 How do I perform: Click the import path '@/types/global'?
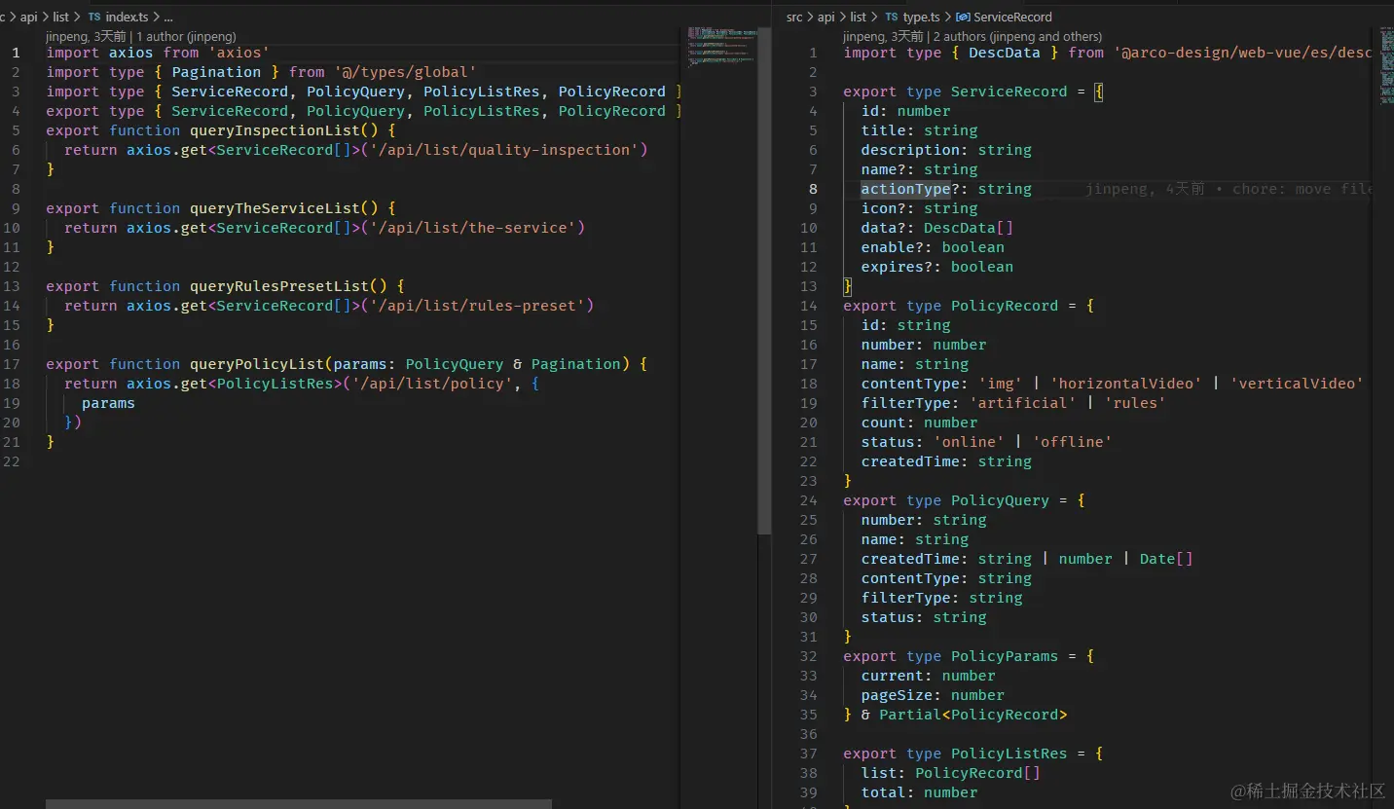click(405, 72)
